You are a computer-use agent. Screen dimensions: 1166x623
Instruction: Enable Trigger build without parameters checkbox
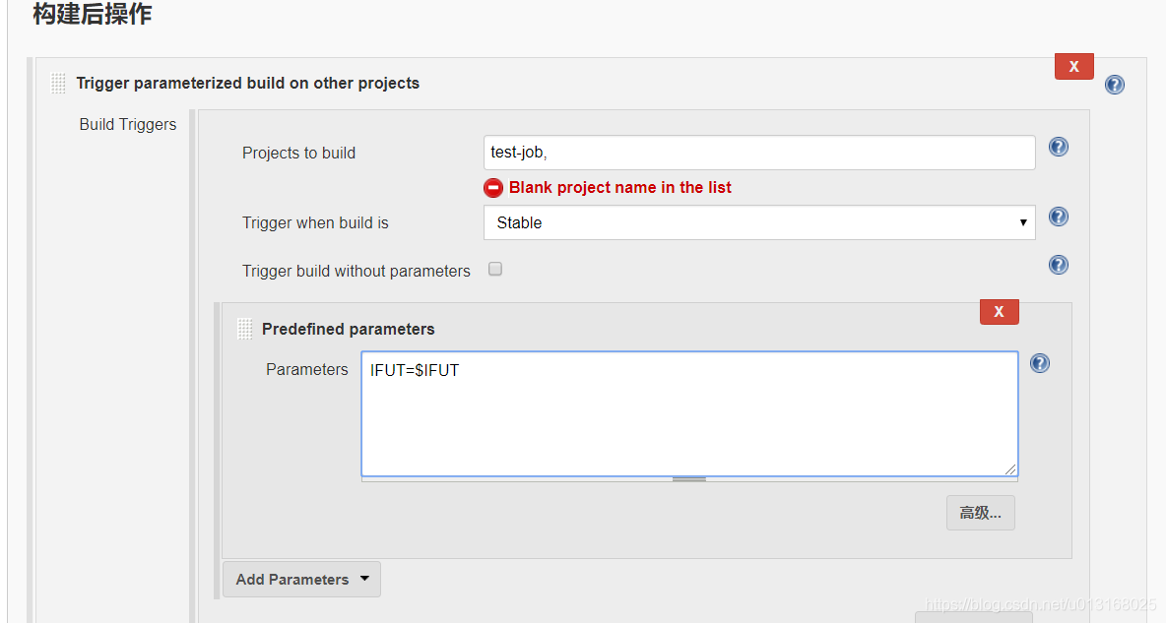[x=495, y=269]
